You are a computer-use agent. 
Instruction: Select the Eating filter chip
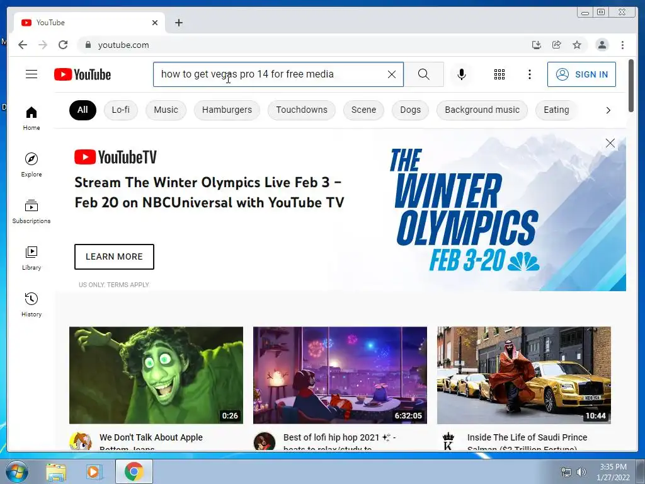tap(556, 110)
